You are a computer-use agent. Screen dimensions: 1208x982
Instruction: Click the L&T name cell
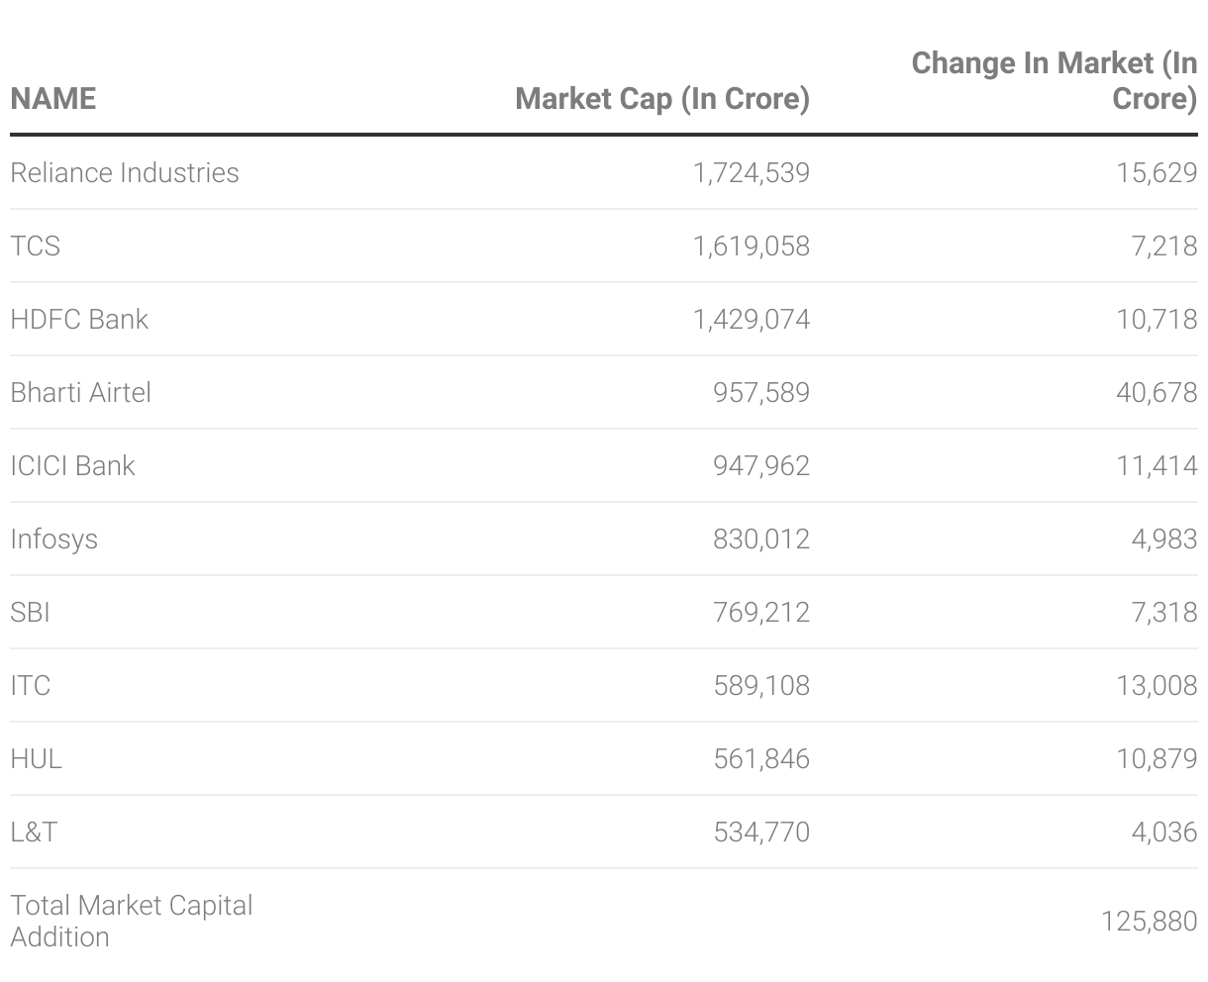pos(34,833)
